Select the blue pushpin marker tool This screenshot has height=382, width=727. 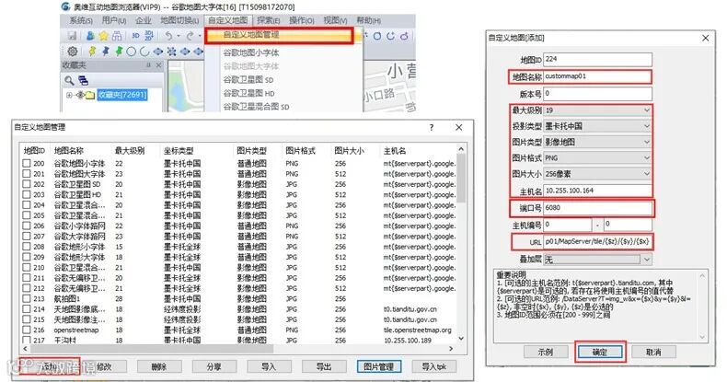[x=106, y=51]
